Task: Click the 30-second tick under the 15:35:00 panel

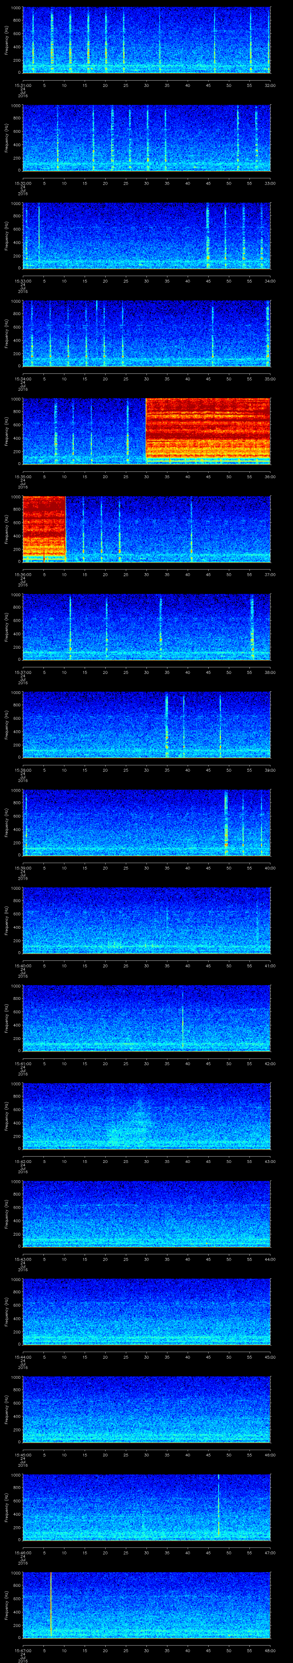Action: [x=146, y=476]
